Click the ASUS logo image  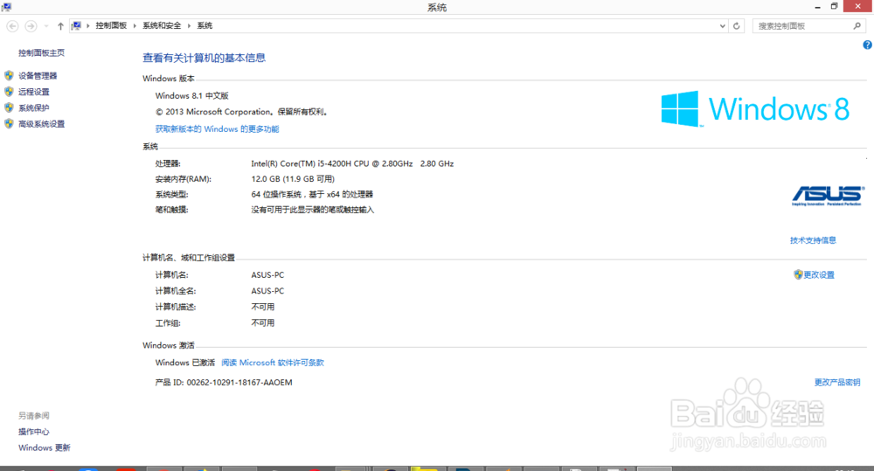pyautogui.click(x=828, y=197)
